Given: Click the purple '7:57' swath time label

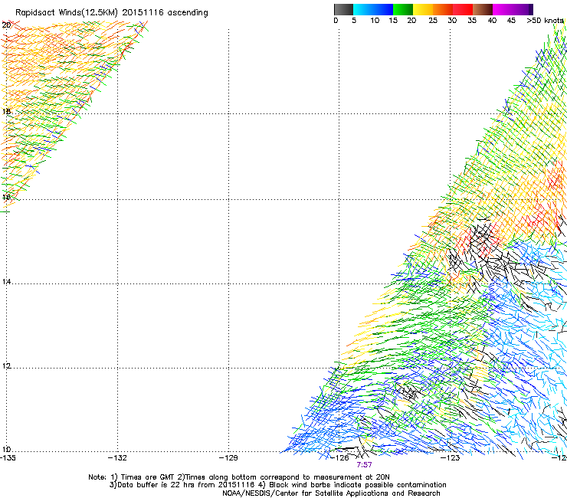Looking at the screenshot, I should (364, 465).
